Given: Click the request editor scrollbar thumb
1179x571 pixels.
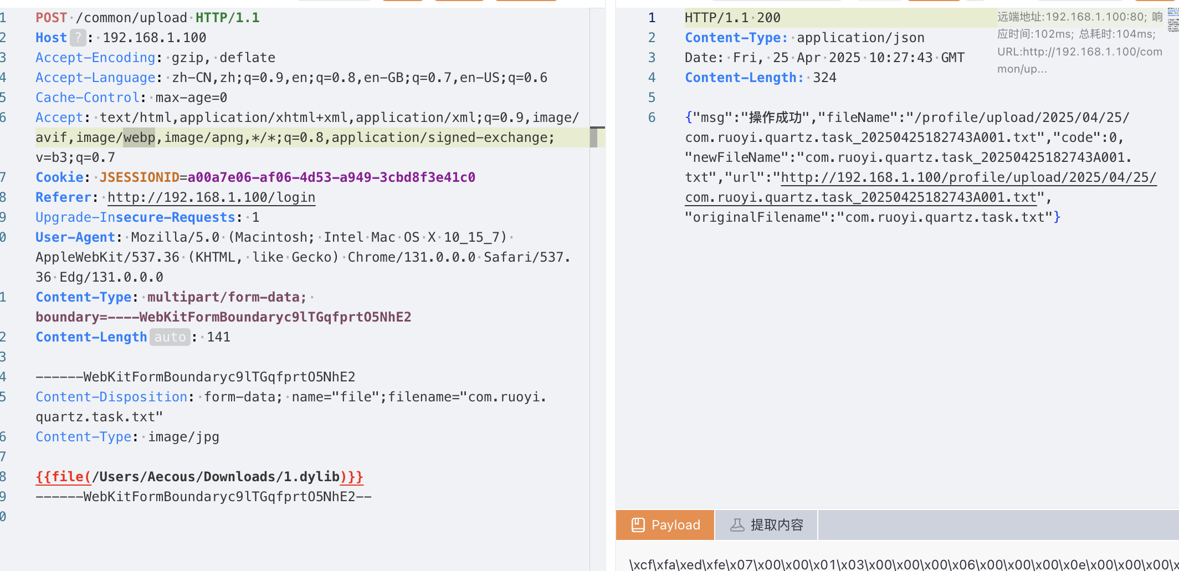Looking at the screenshot, I should [x=594, y=137].
